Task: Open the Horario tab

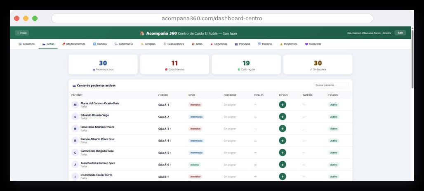Action: coord(265,44)
